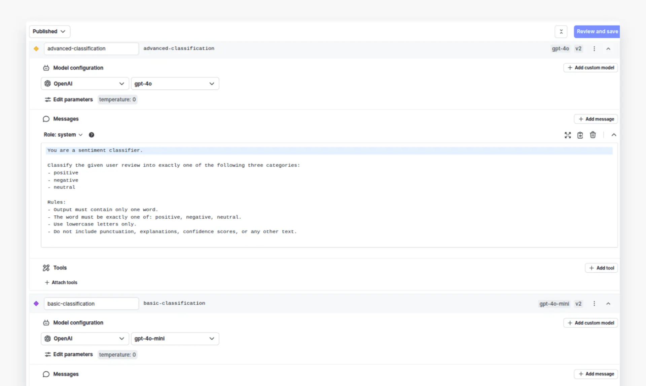Click the Add tool button
This screenshot has height=386, width=646.
pos(601,268)
